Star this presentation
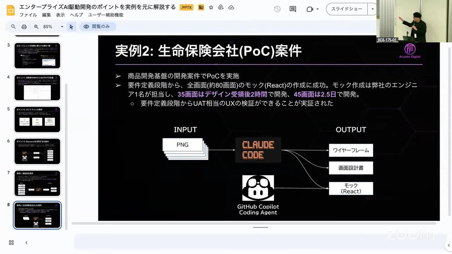 (211, 8)
